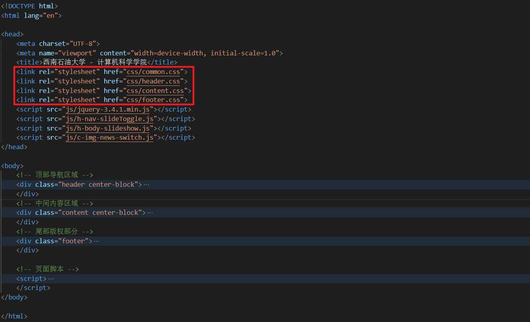Open css/footer.css link path
The image size is (530, 322).
153,100
